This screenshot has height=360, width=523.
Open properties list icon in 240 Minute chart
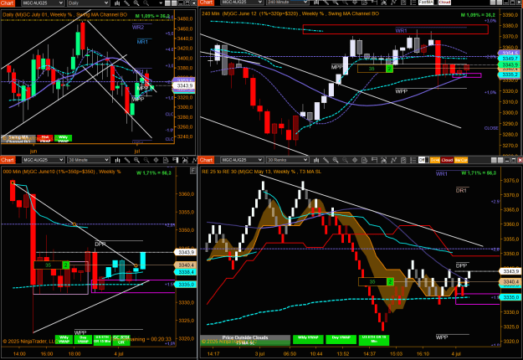413,3
